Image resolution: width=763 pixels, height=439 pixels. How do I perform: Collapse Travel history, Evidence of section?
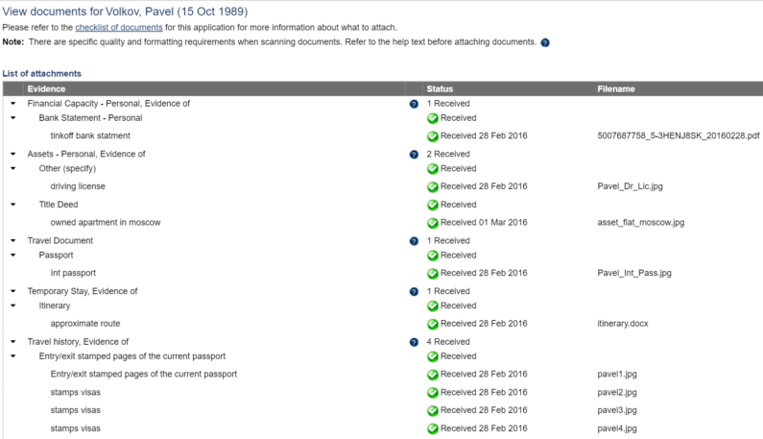[13, 342]
